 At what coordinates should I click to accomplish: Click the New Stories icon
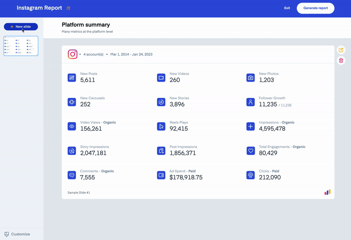161,102
